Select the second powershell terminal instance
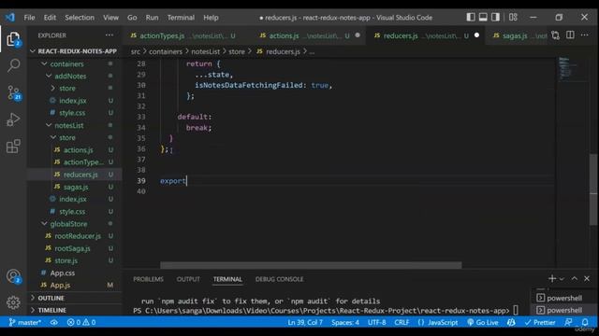The image size is (599, 336). tap(560, 310)
